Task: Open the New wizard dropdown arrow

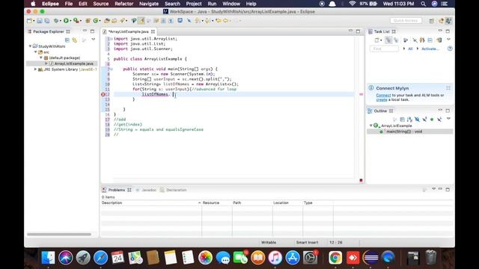Action: click(x=34, y=21)
